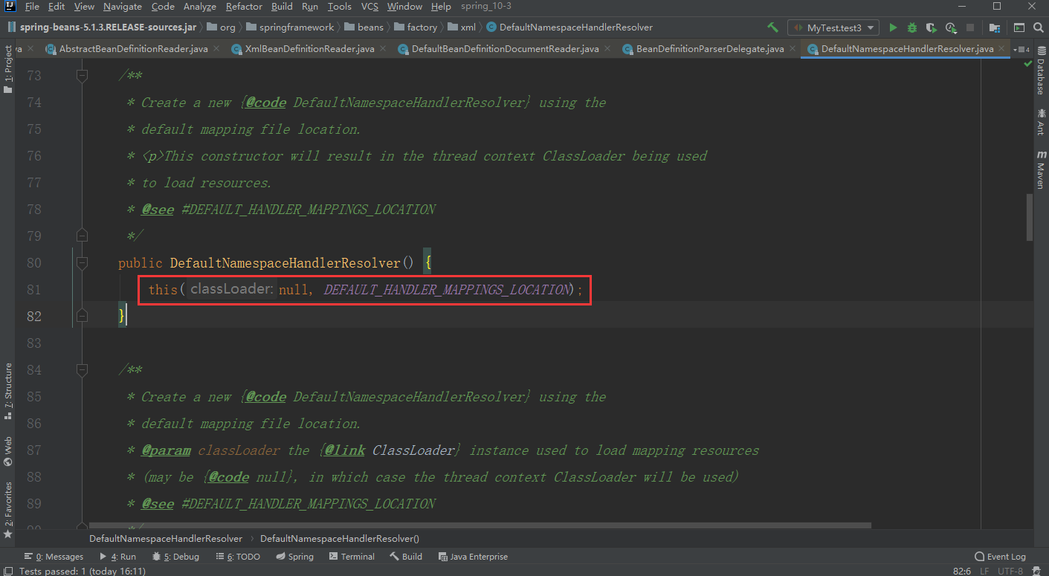The width and height of the screenshot is (1049, 576).
Task: Collapse the constructor end fold at line 82
Action: pyautogui.click(x=82, y=317)
